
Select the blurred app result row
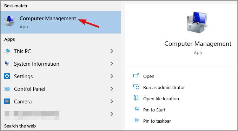(x=61, y=114)
